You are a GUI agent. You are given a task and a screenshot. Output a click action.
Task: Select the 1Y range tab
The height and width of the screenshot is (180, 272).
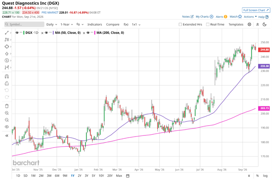[73, 176]
